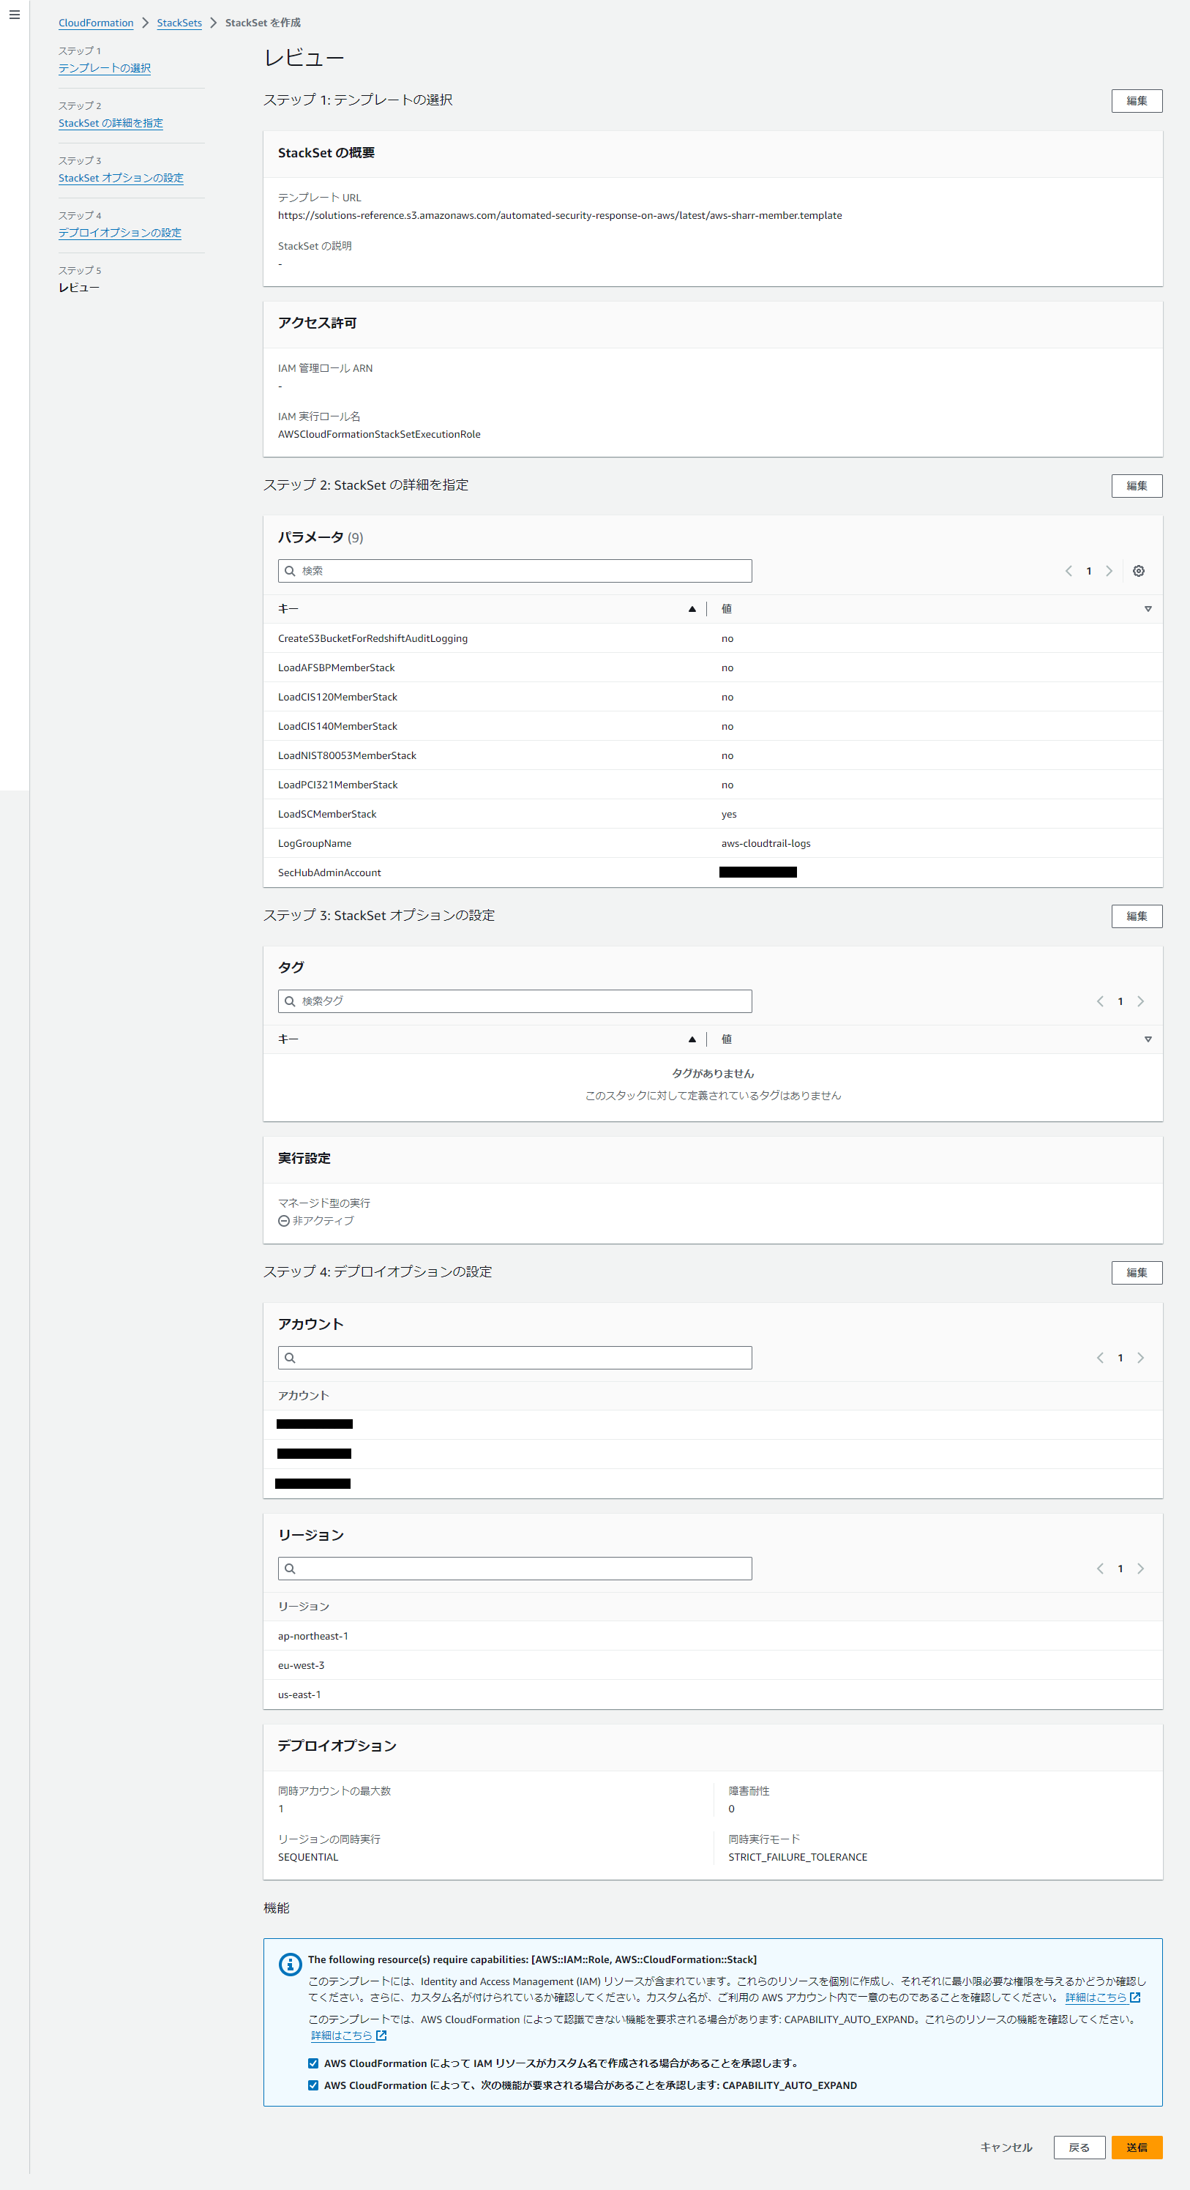Select the 非アクティブ managed execution status
1190x2190 pixels.
point(316,1221)
